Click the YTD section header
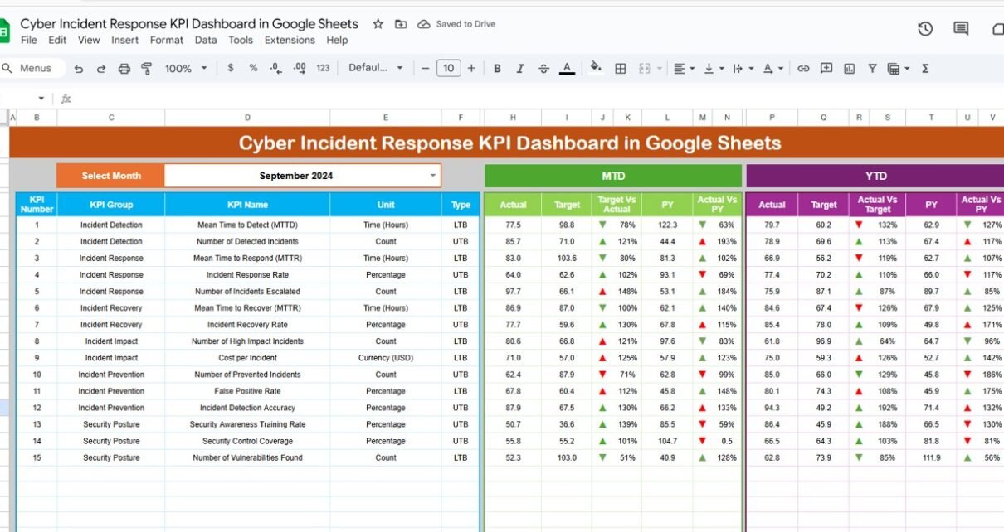 pos(875,176)
